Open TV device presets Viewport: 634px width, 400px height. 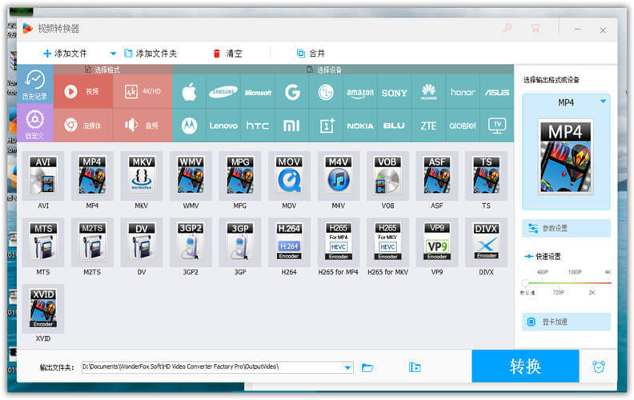(497, 126)
